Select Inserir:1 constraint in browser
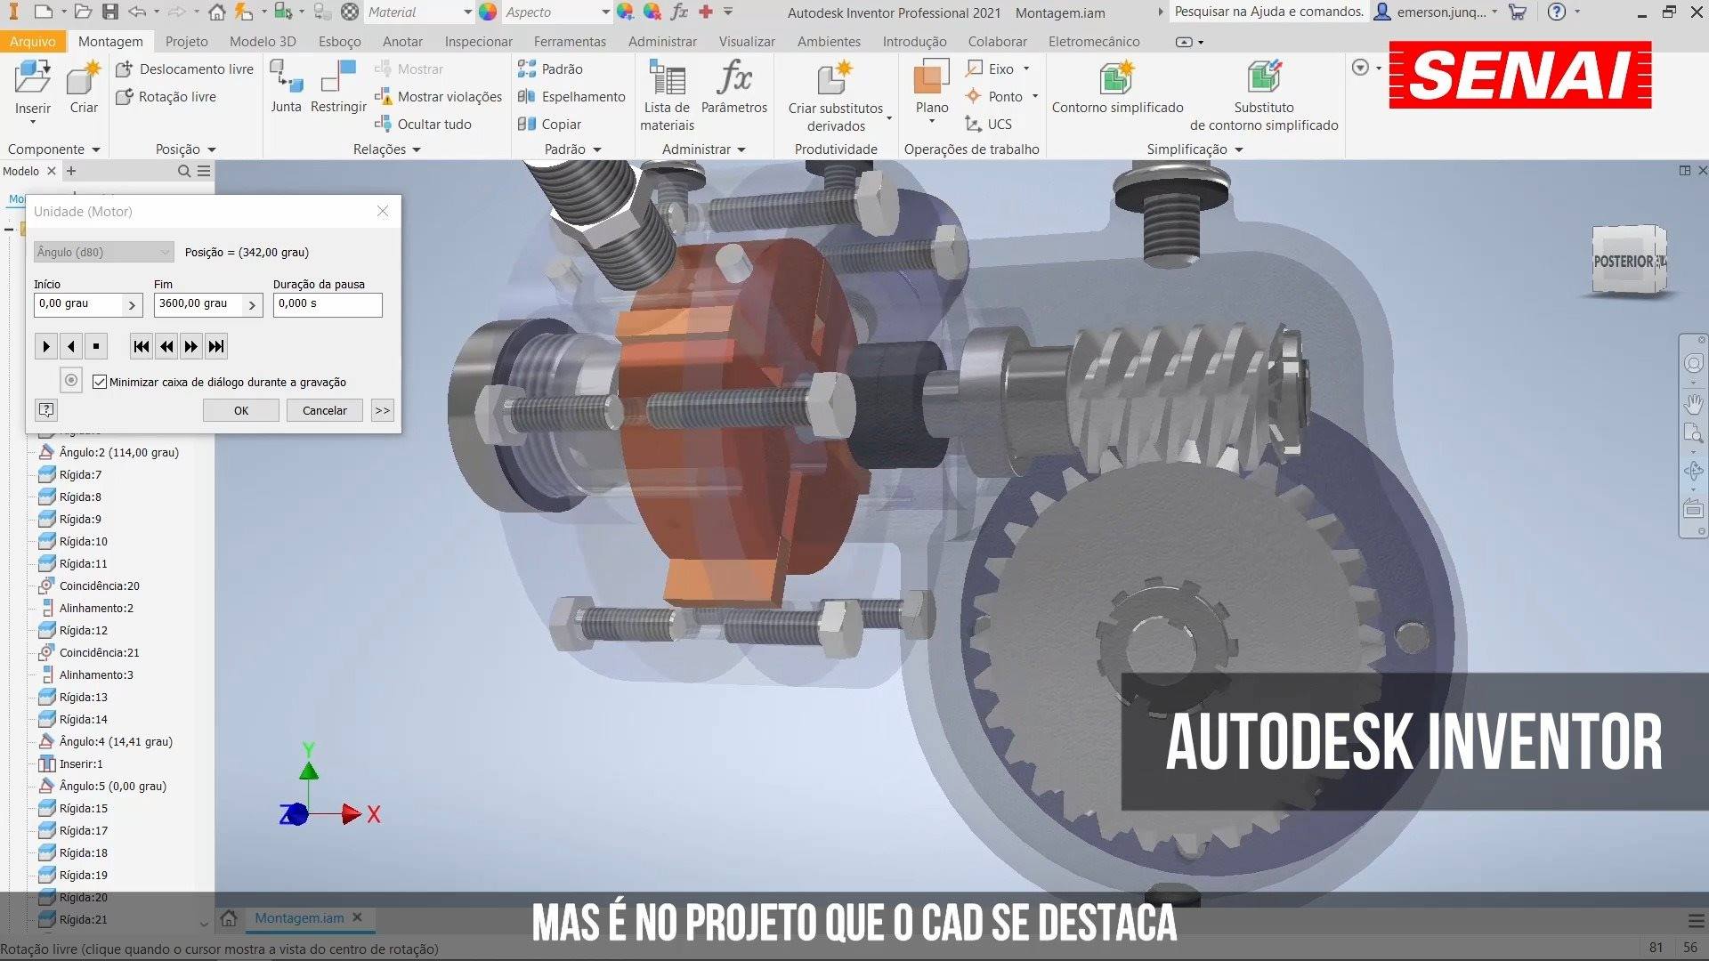The height and width of the screenshot is (961, 1709). [71, 763]
